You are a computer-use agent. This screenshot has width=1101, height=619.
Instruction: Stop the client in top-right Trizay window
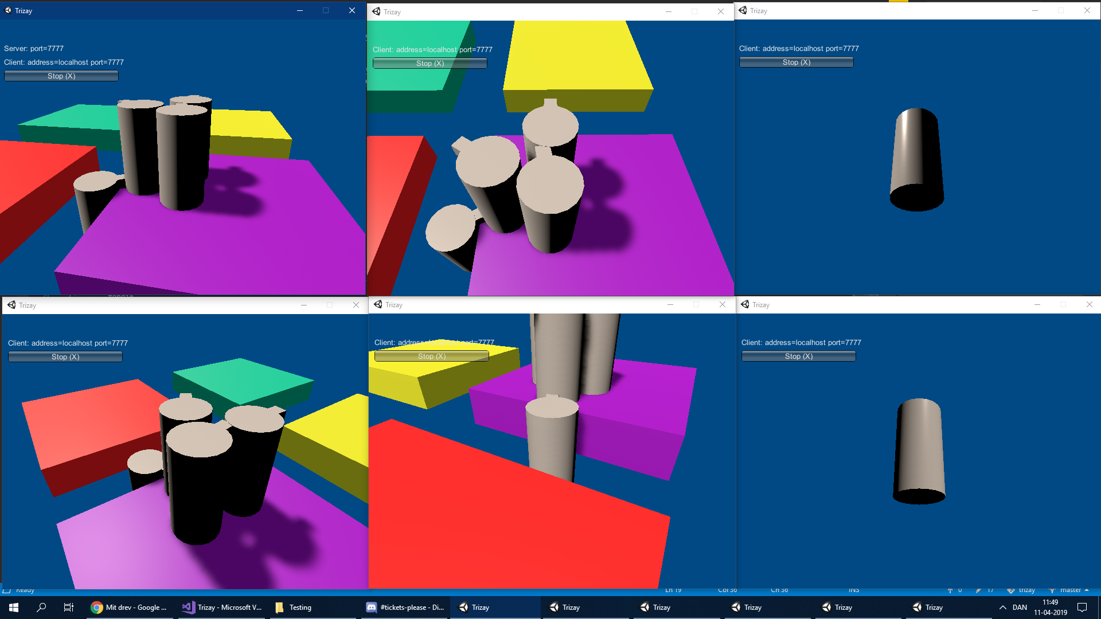click(796, 62)
